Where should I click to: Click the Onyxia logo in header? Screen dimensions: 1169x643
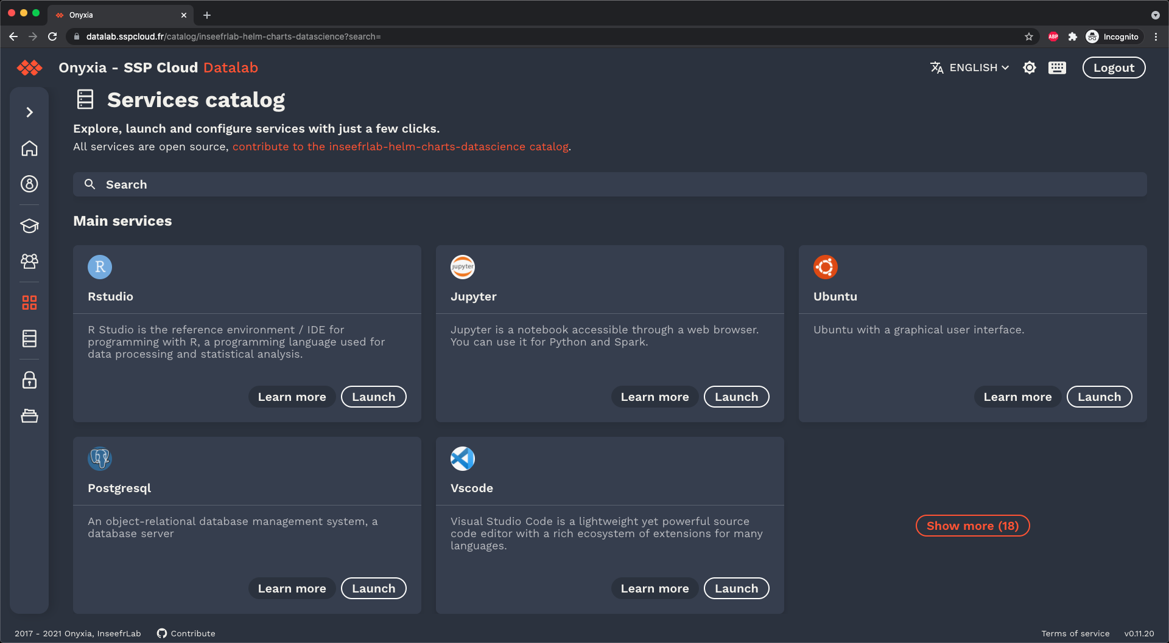29,68
